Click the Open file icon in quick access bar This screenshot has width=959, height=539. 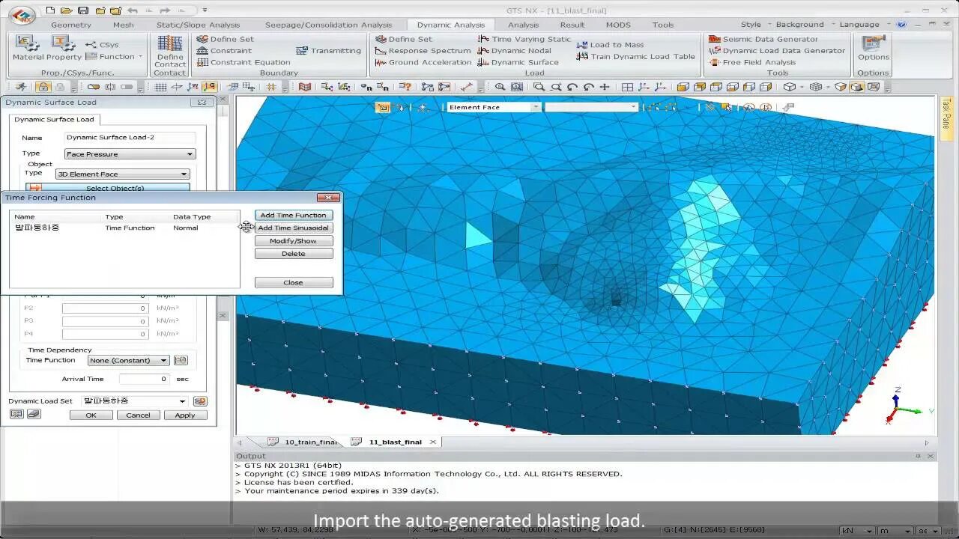point(67,10)
